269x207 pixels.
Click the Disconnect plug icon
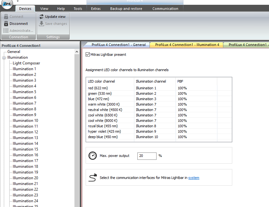click(6, 24)
